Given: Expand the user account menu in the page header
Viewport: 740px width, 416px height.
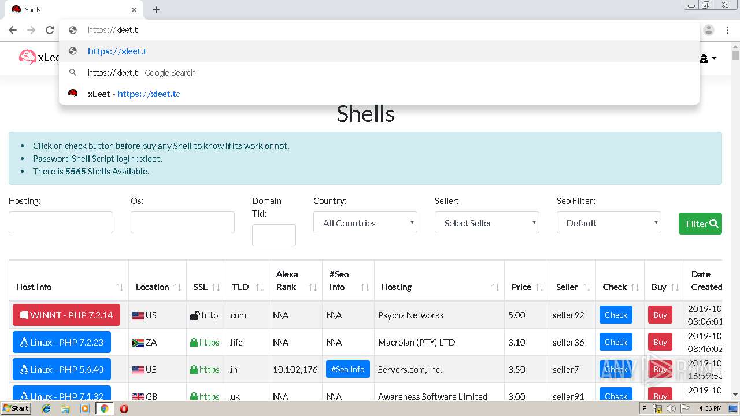Looking at the screenshot, I should click(708, 58).
